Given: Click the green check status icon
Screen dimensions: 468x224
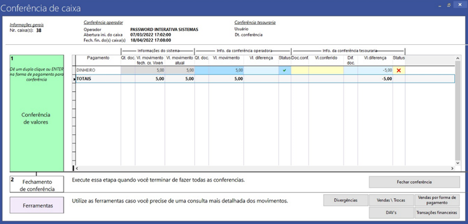Looking at the screenshot, I should coord(285,70).
